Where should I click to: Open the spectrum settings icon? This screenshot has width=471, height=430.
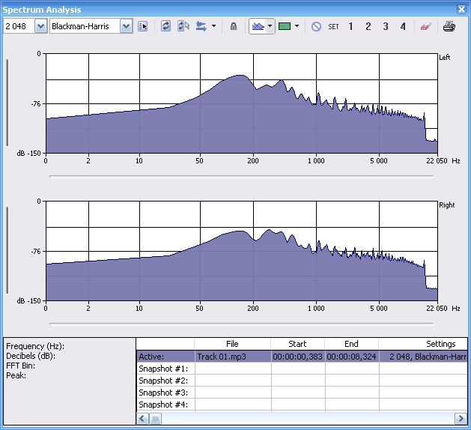pos(143,26)
